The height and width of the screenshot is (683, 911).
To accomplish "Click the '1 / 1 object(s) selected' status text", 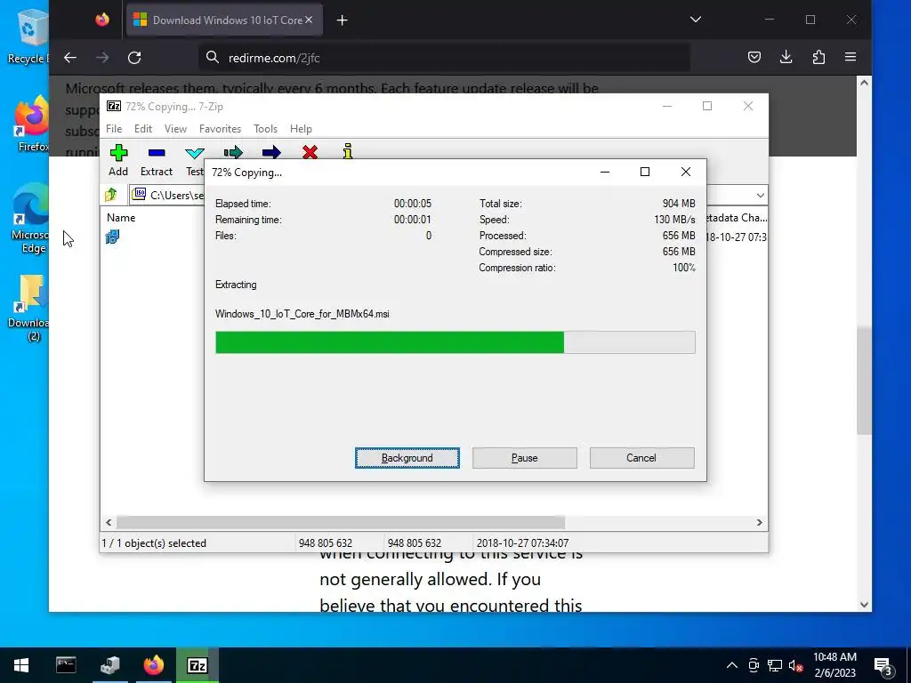I will [154, 543].
